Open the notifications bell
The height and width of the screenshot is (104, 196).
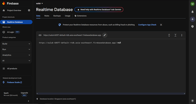tap(193, 12)
